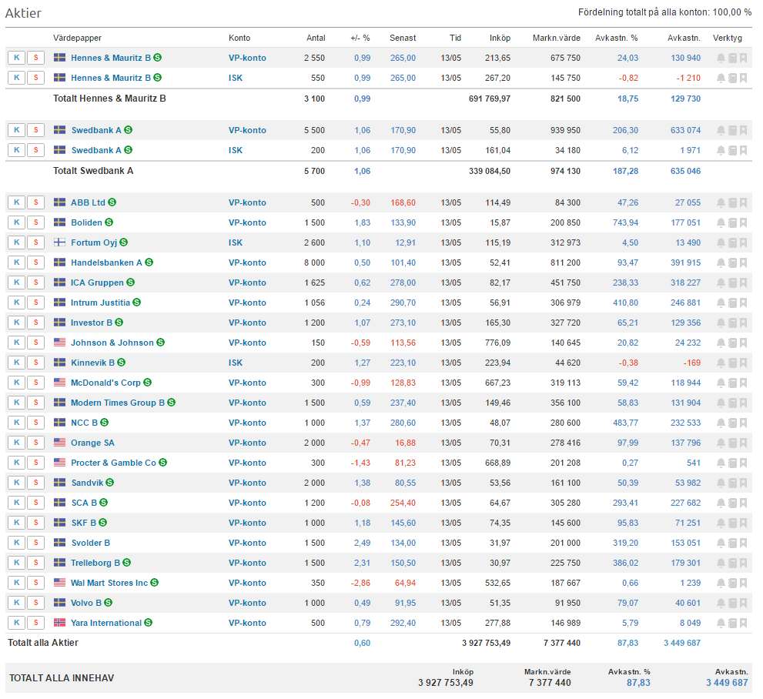This screenshot has width=763, height=699.
Task: Open the notebook icon for Volvo B
Action: click(x=732, y=603)
